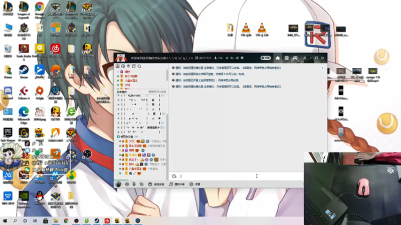Screen dimensions: 401x225
Task: Open WPS 2019 desktop shortcut
Action: pos(8,198)
